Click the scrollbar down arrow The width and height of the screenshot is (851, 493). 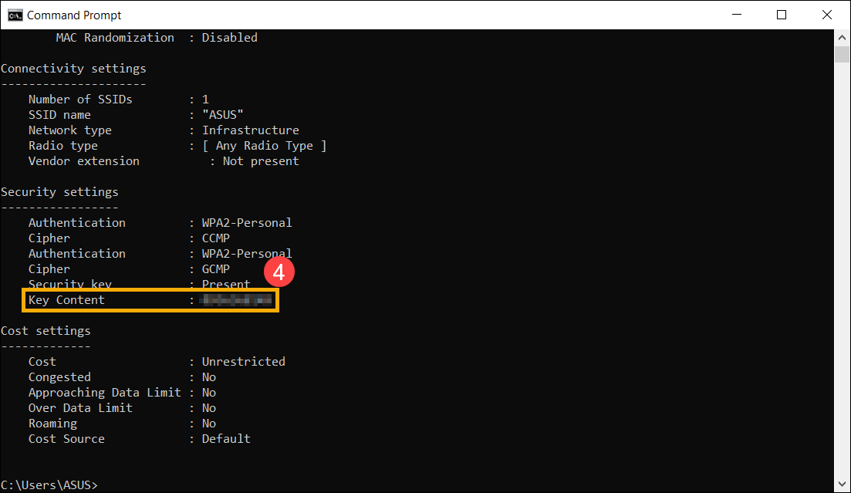coord(843,485)
